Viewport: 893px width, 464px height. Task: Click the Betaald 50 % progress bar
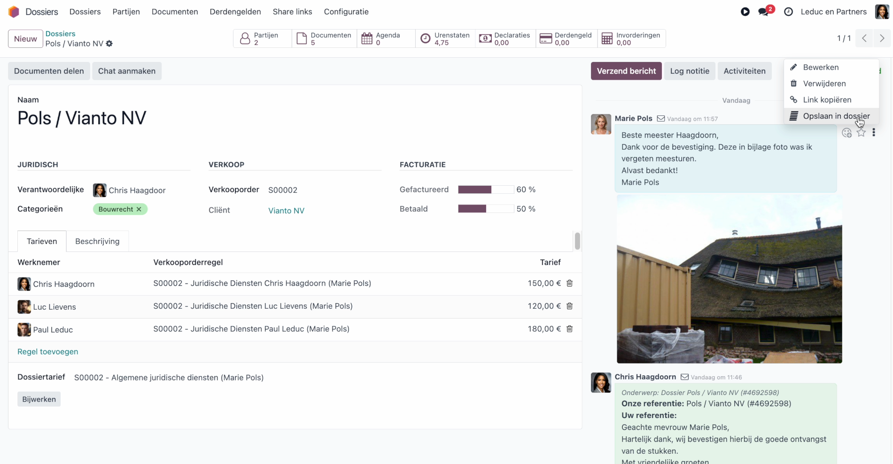(x=486, y=209)
